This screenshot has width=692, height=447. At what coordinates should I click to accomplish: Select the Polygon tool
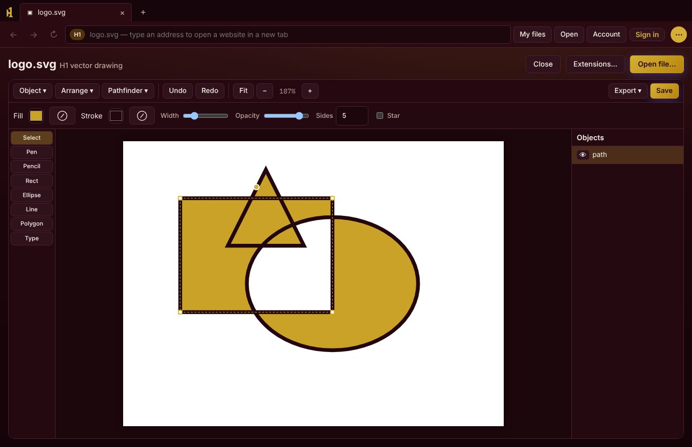[32, 223]
